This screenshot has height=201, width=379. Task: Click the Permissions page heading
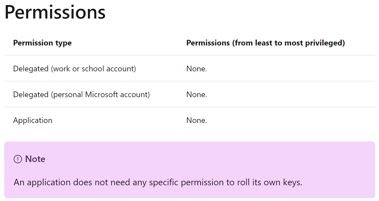click(x=55, y=12)
